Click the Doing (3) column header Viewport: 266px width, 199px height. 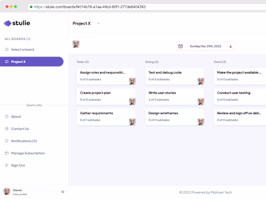[x=152, y=62]
